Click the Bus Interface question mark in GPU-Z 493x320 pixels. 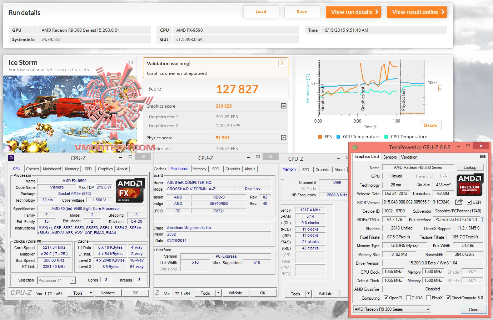pos(482,220)
